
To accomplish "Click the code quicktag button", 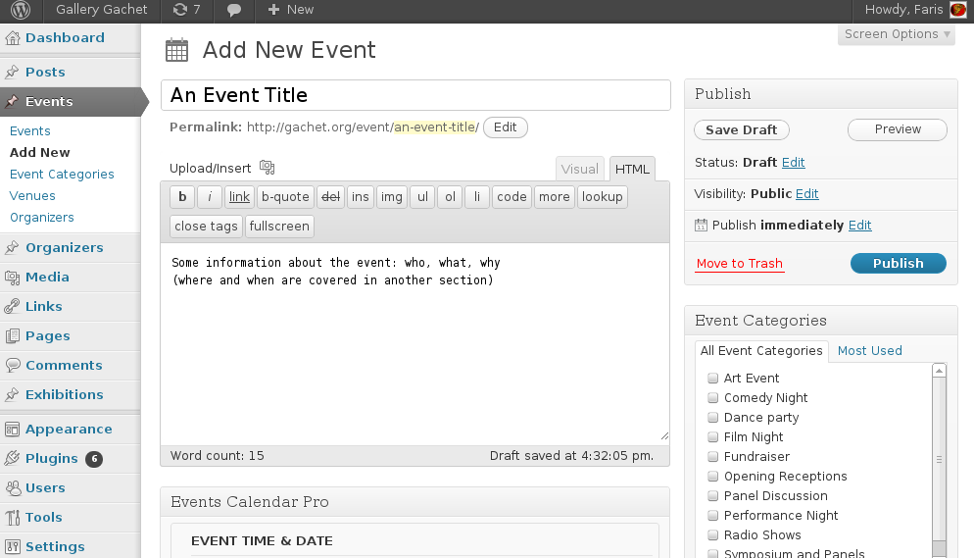I will [511, 197].
